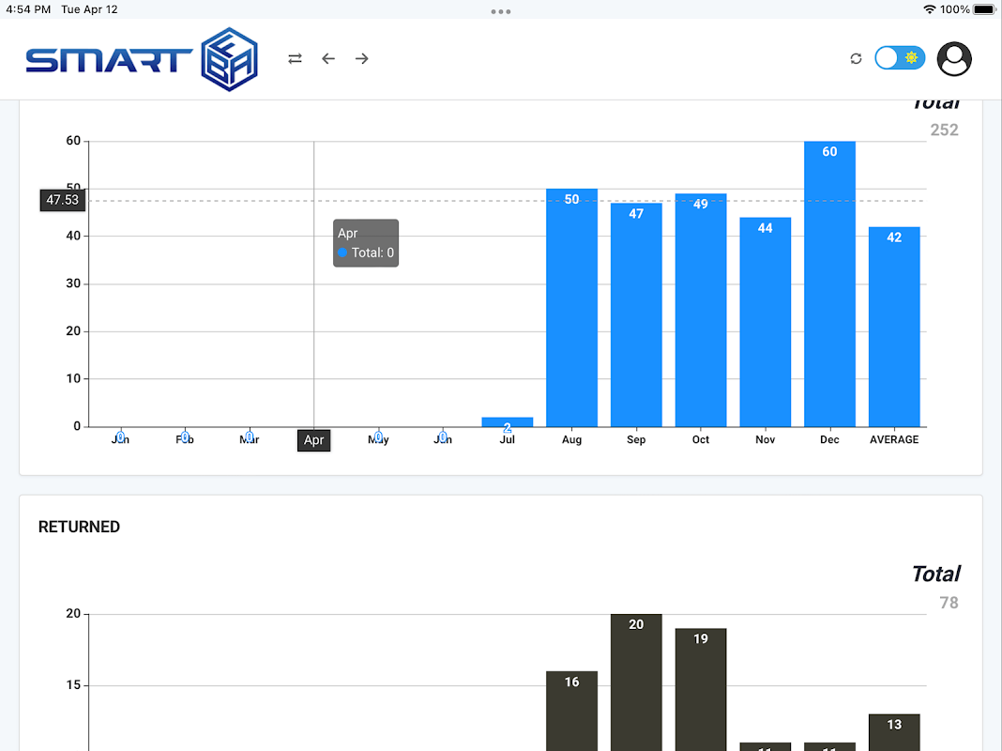This screenshot has width=1002, height=751.
Task: Open the user profile avatar menu
Action: pyautogui.click(x=954, y=59)
